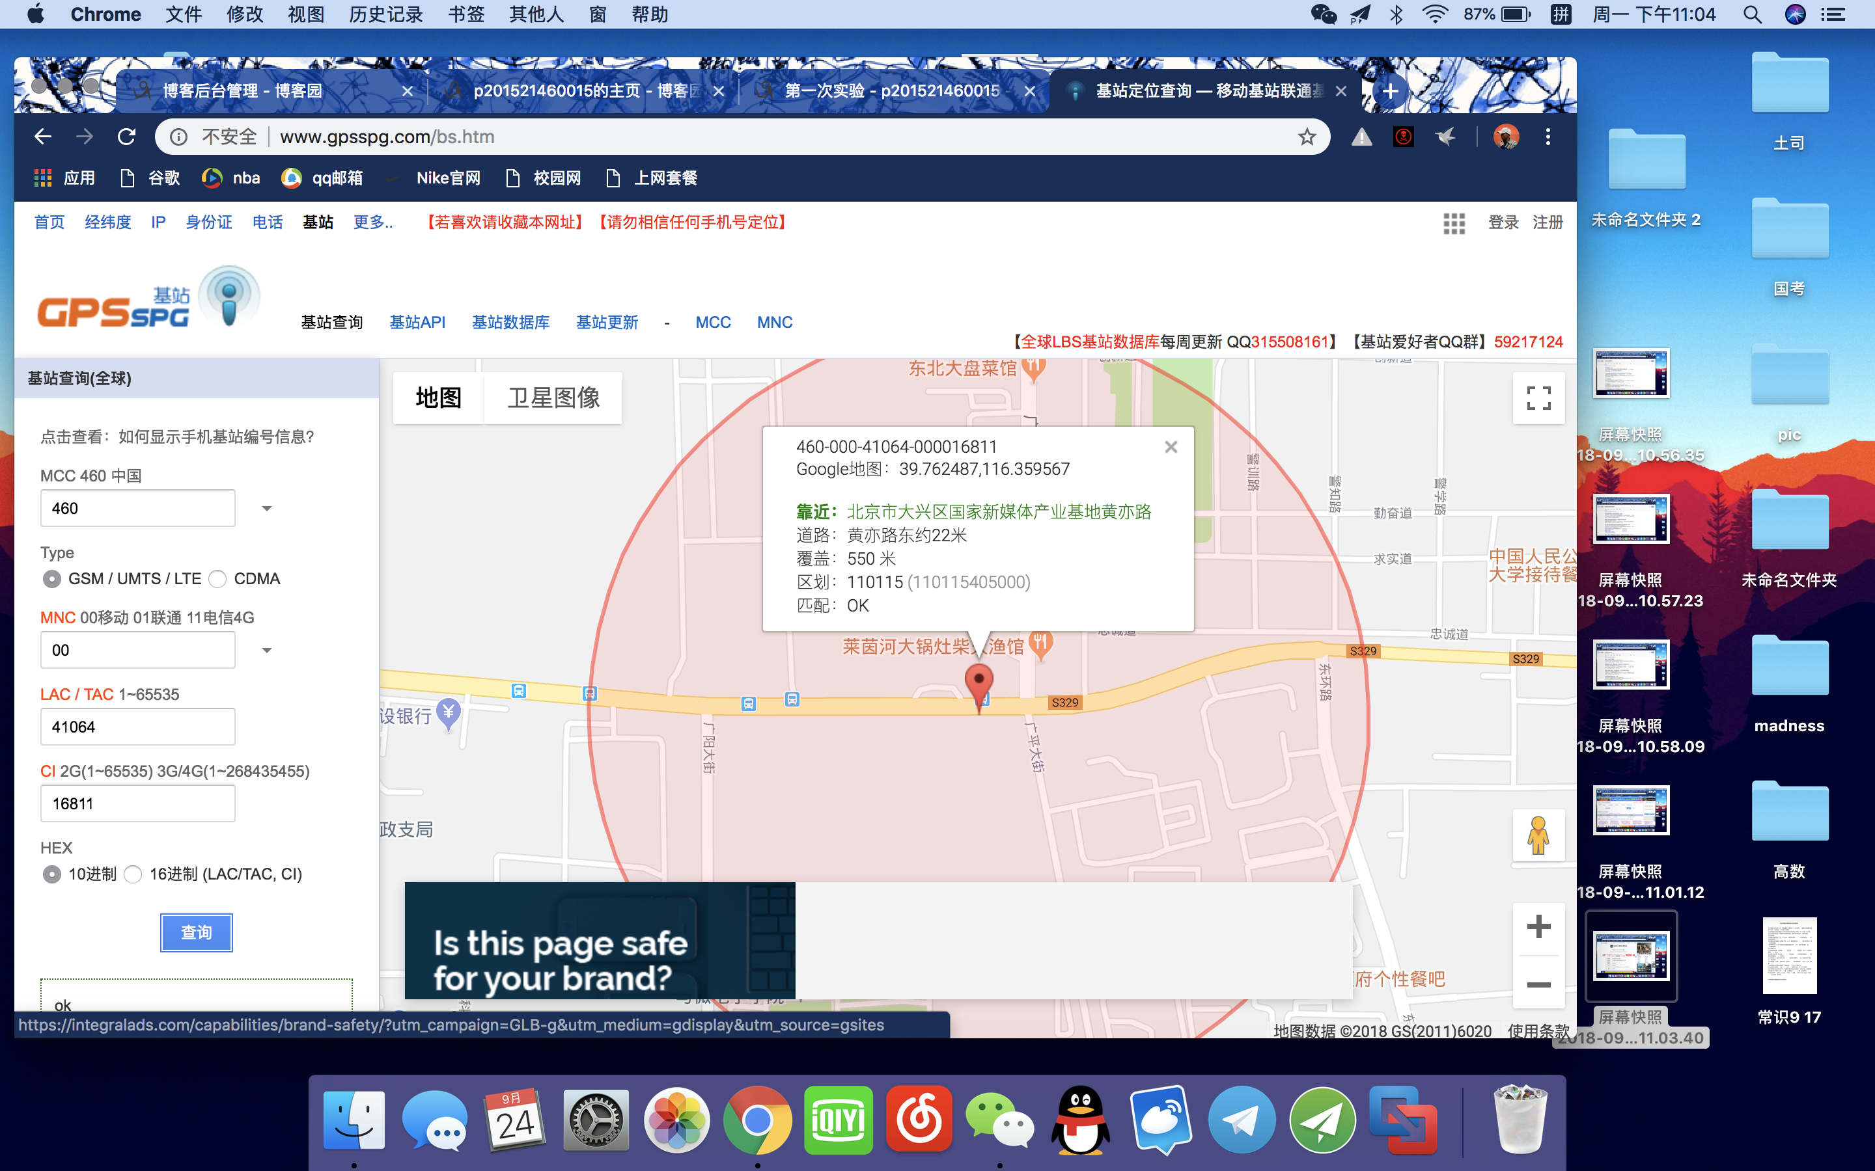The width and height of the screenshot is (1875, 1171).
Task: Open Telegram from the dock
Action: (x=1242, y=1120)
